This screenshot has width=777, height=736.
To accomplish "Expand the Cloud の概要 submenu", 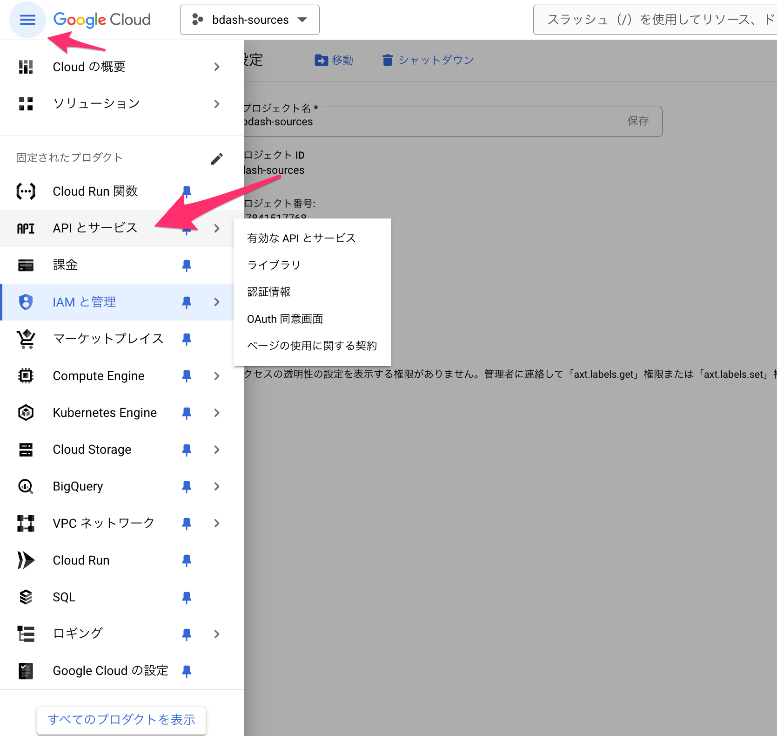I will point(216,67).
